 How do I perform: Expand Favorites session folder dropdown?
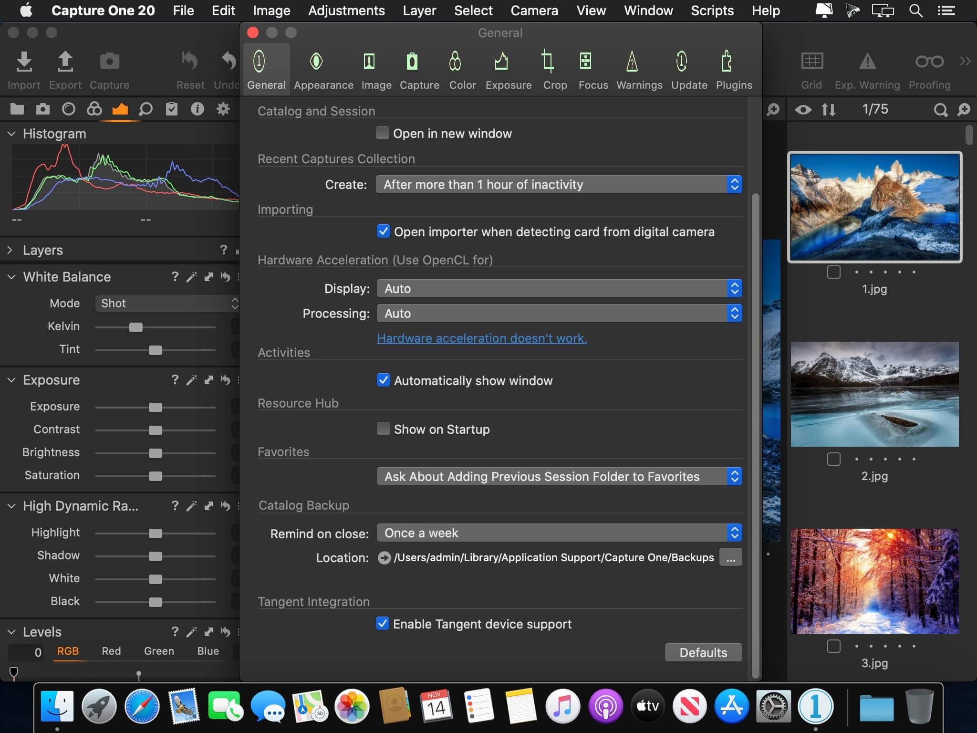tap(734, 476)
